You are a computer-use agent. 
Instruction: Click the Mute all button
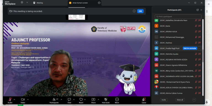pyautogui.click(x=180, y=100)
